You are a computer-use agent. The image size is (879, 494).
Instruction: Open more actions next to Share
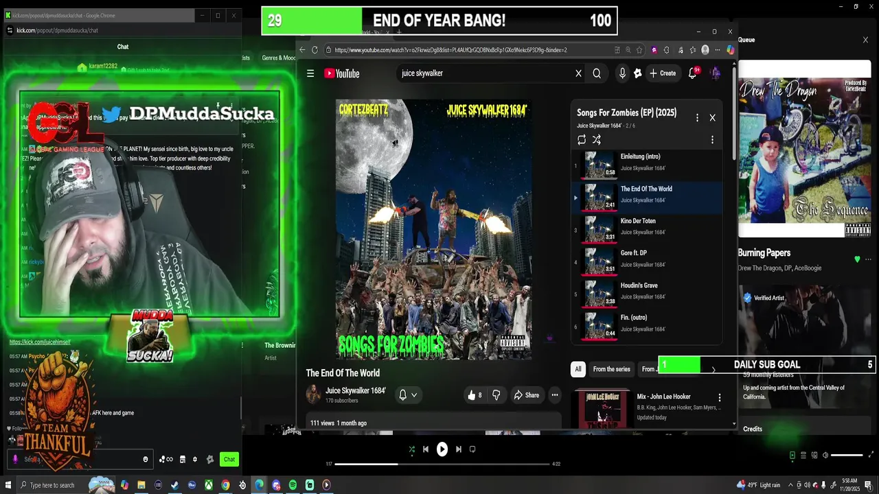(555, 395)
